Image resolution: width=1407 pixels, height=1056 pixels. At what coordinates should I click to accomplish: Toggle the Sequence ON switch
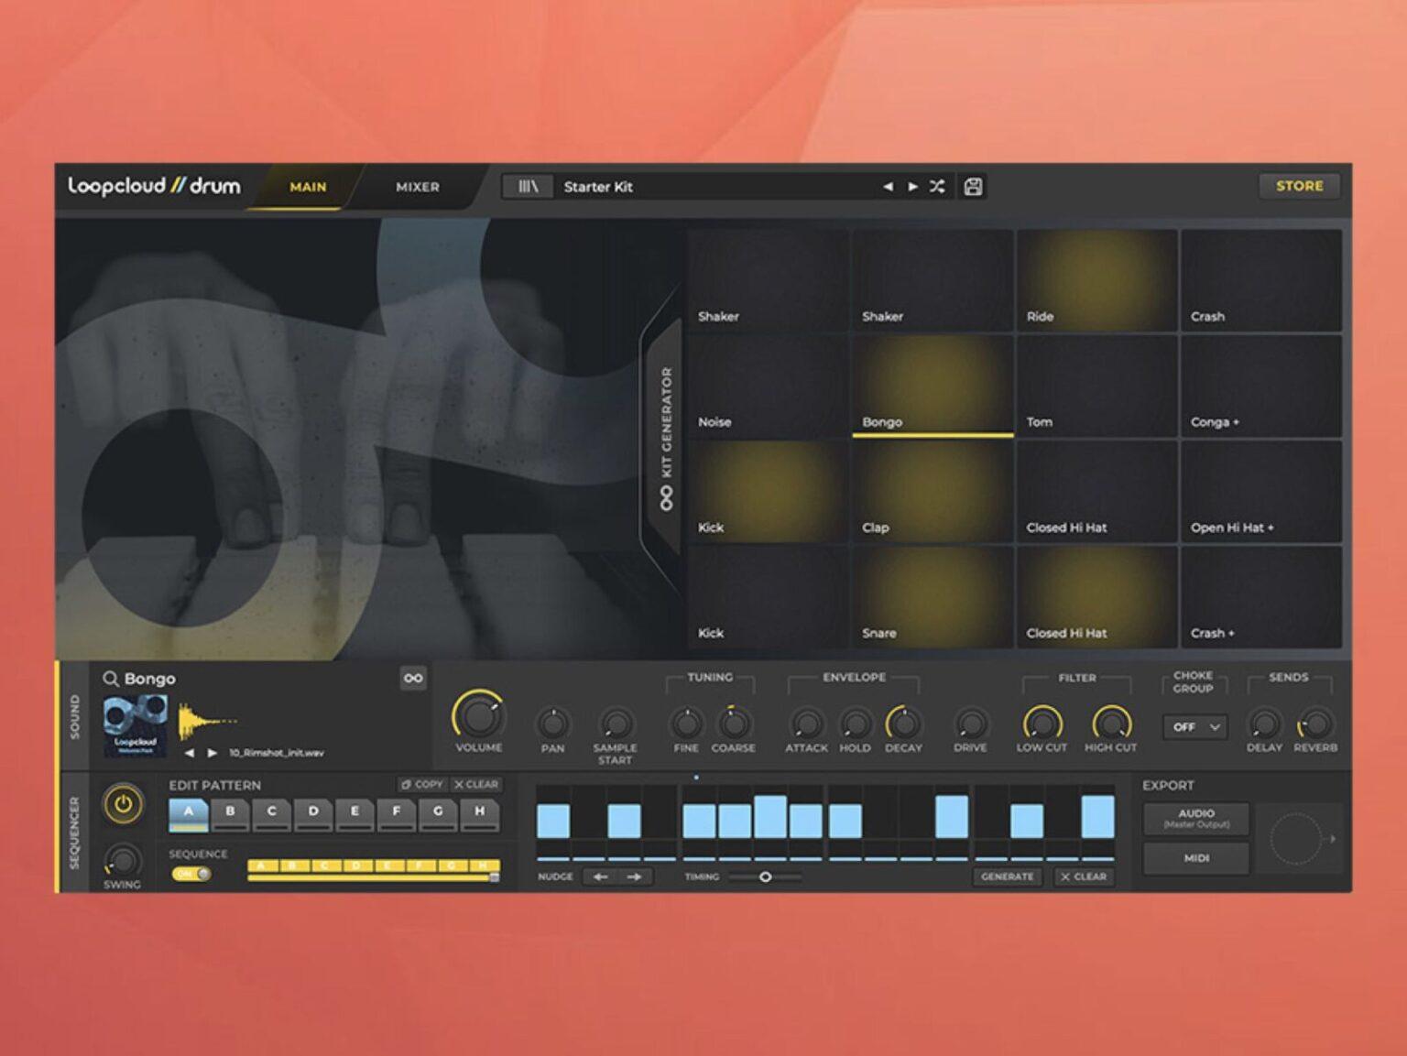(191, 874)
